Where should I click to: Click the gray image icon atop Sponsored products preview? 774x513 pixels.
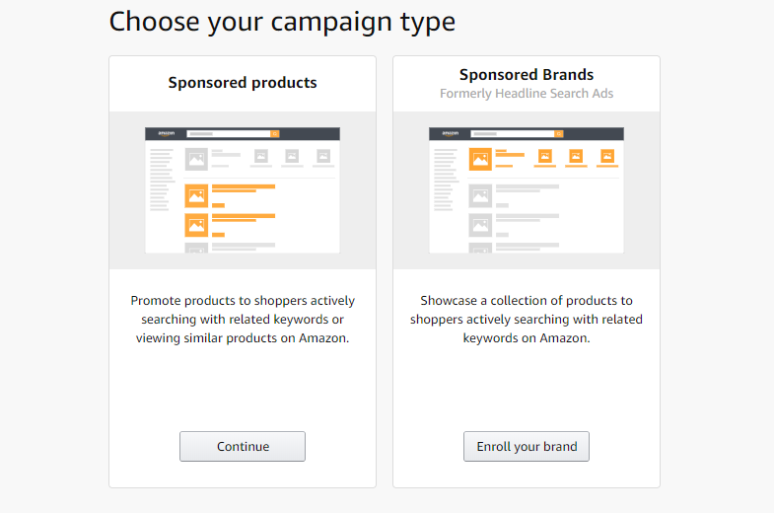pyautogui.click(x=196, y=159)
